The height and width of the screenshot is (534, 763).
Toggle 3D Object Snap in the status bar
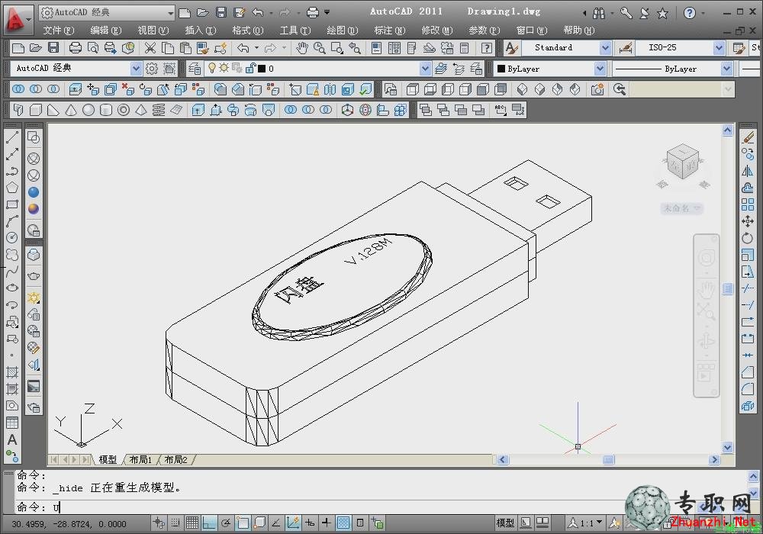tap(260, 523)
